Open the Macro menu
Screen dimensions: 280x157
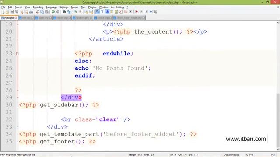(x=75, y=7)
